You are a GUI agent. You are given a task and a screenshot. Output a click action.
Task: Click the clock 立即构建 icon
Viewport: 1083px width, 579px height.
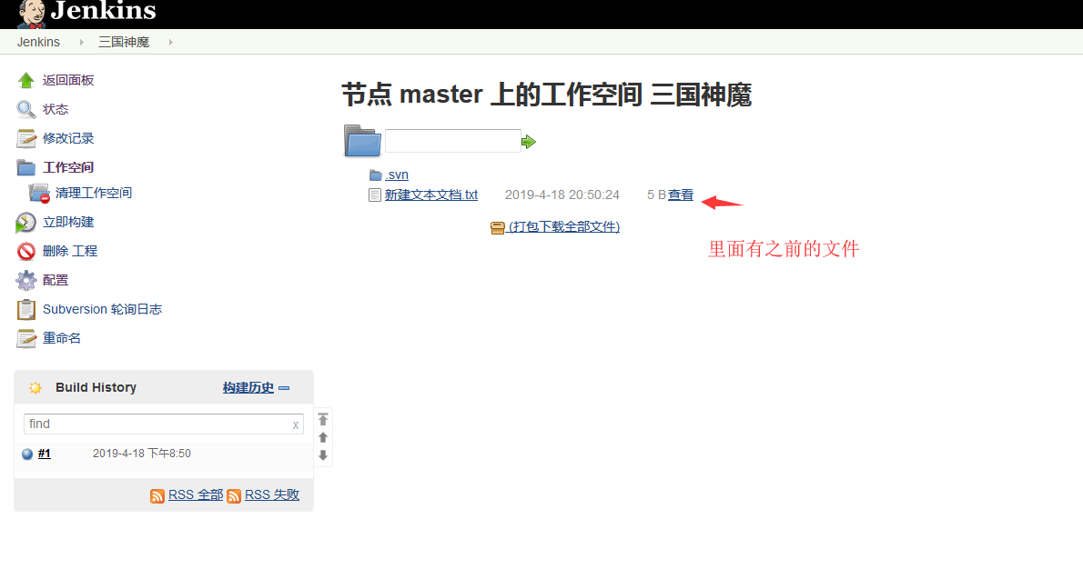click(26, 223)
